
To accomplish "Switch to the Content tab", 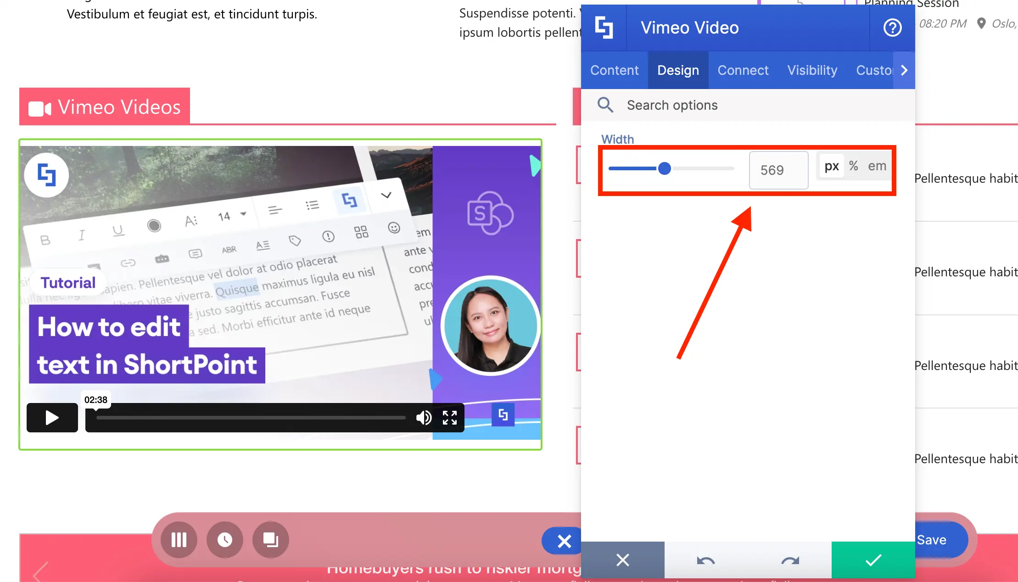I will point(614,70).
